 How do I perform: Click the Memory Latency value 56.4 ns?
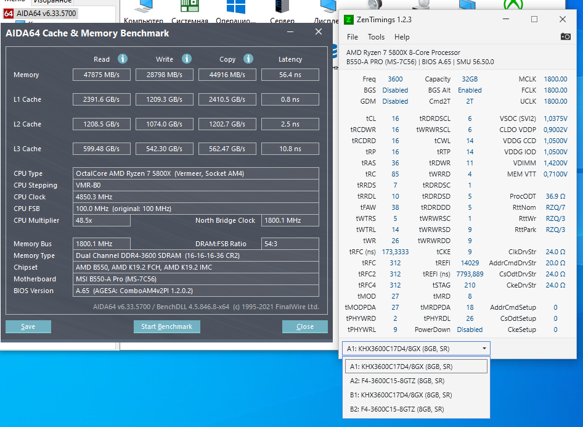(x=290, y=75)
